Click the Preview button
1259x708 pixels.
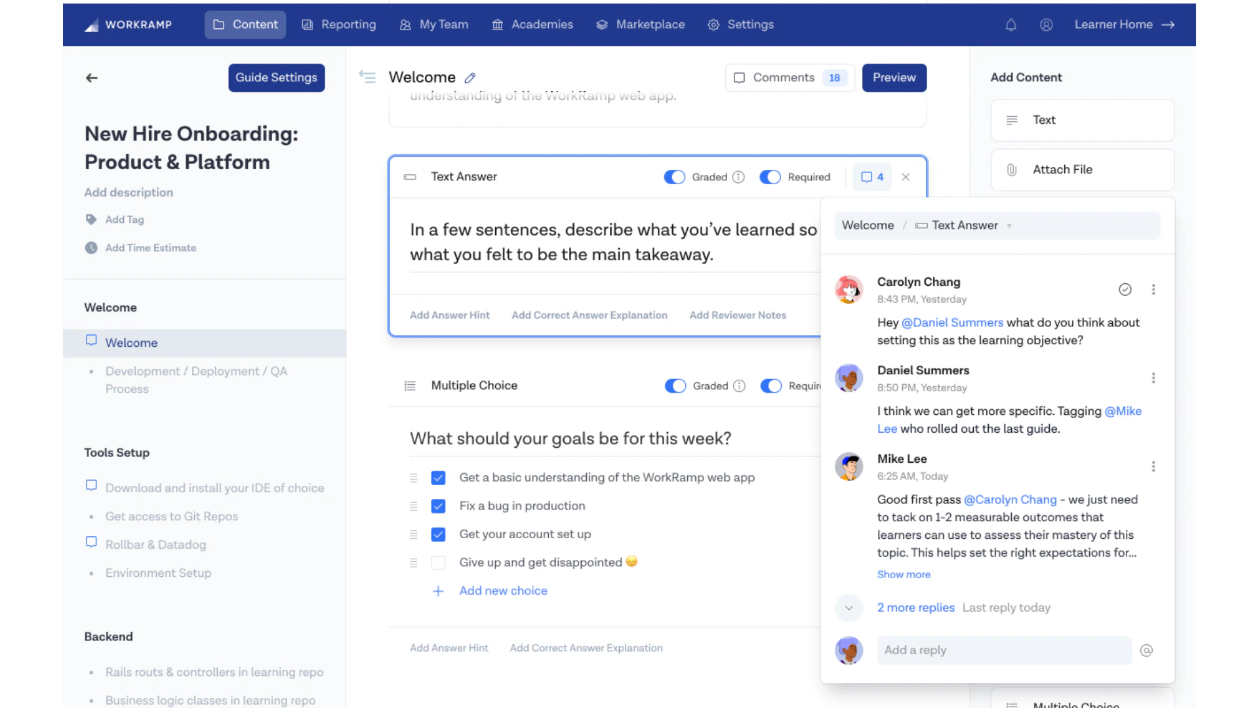tap(894, 77)
